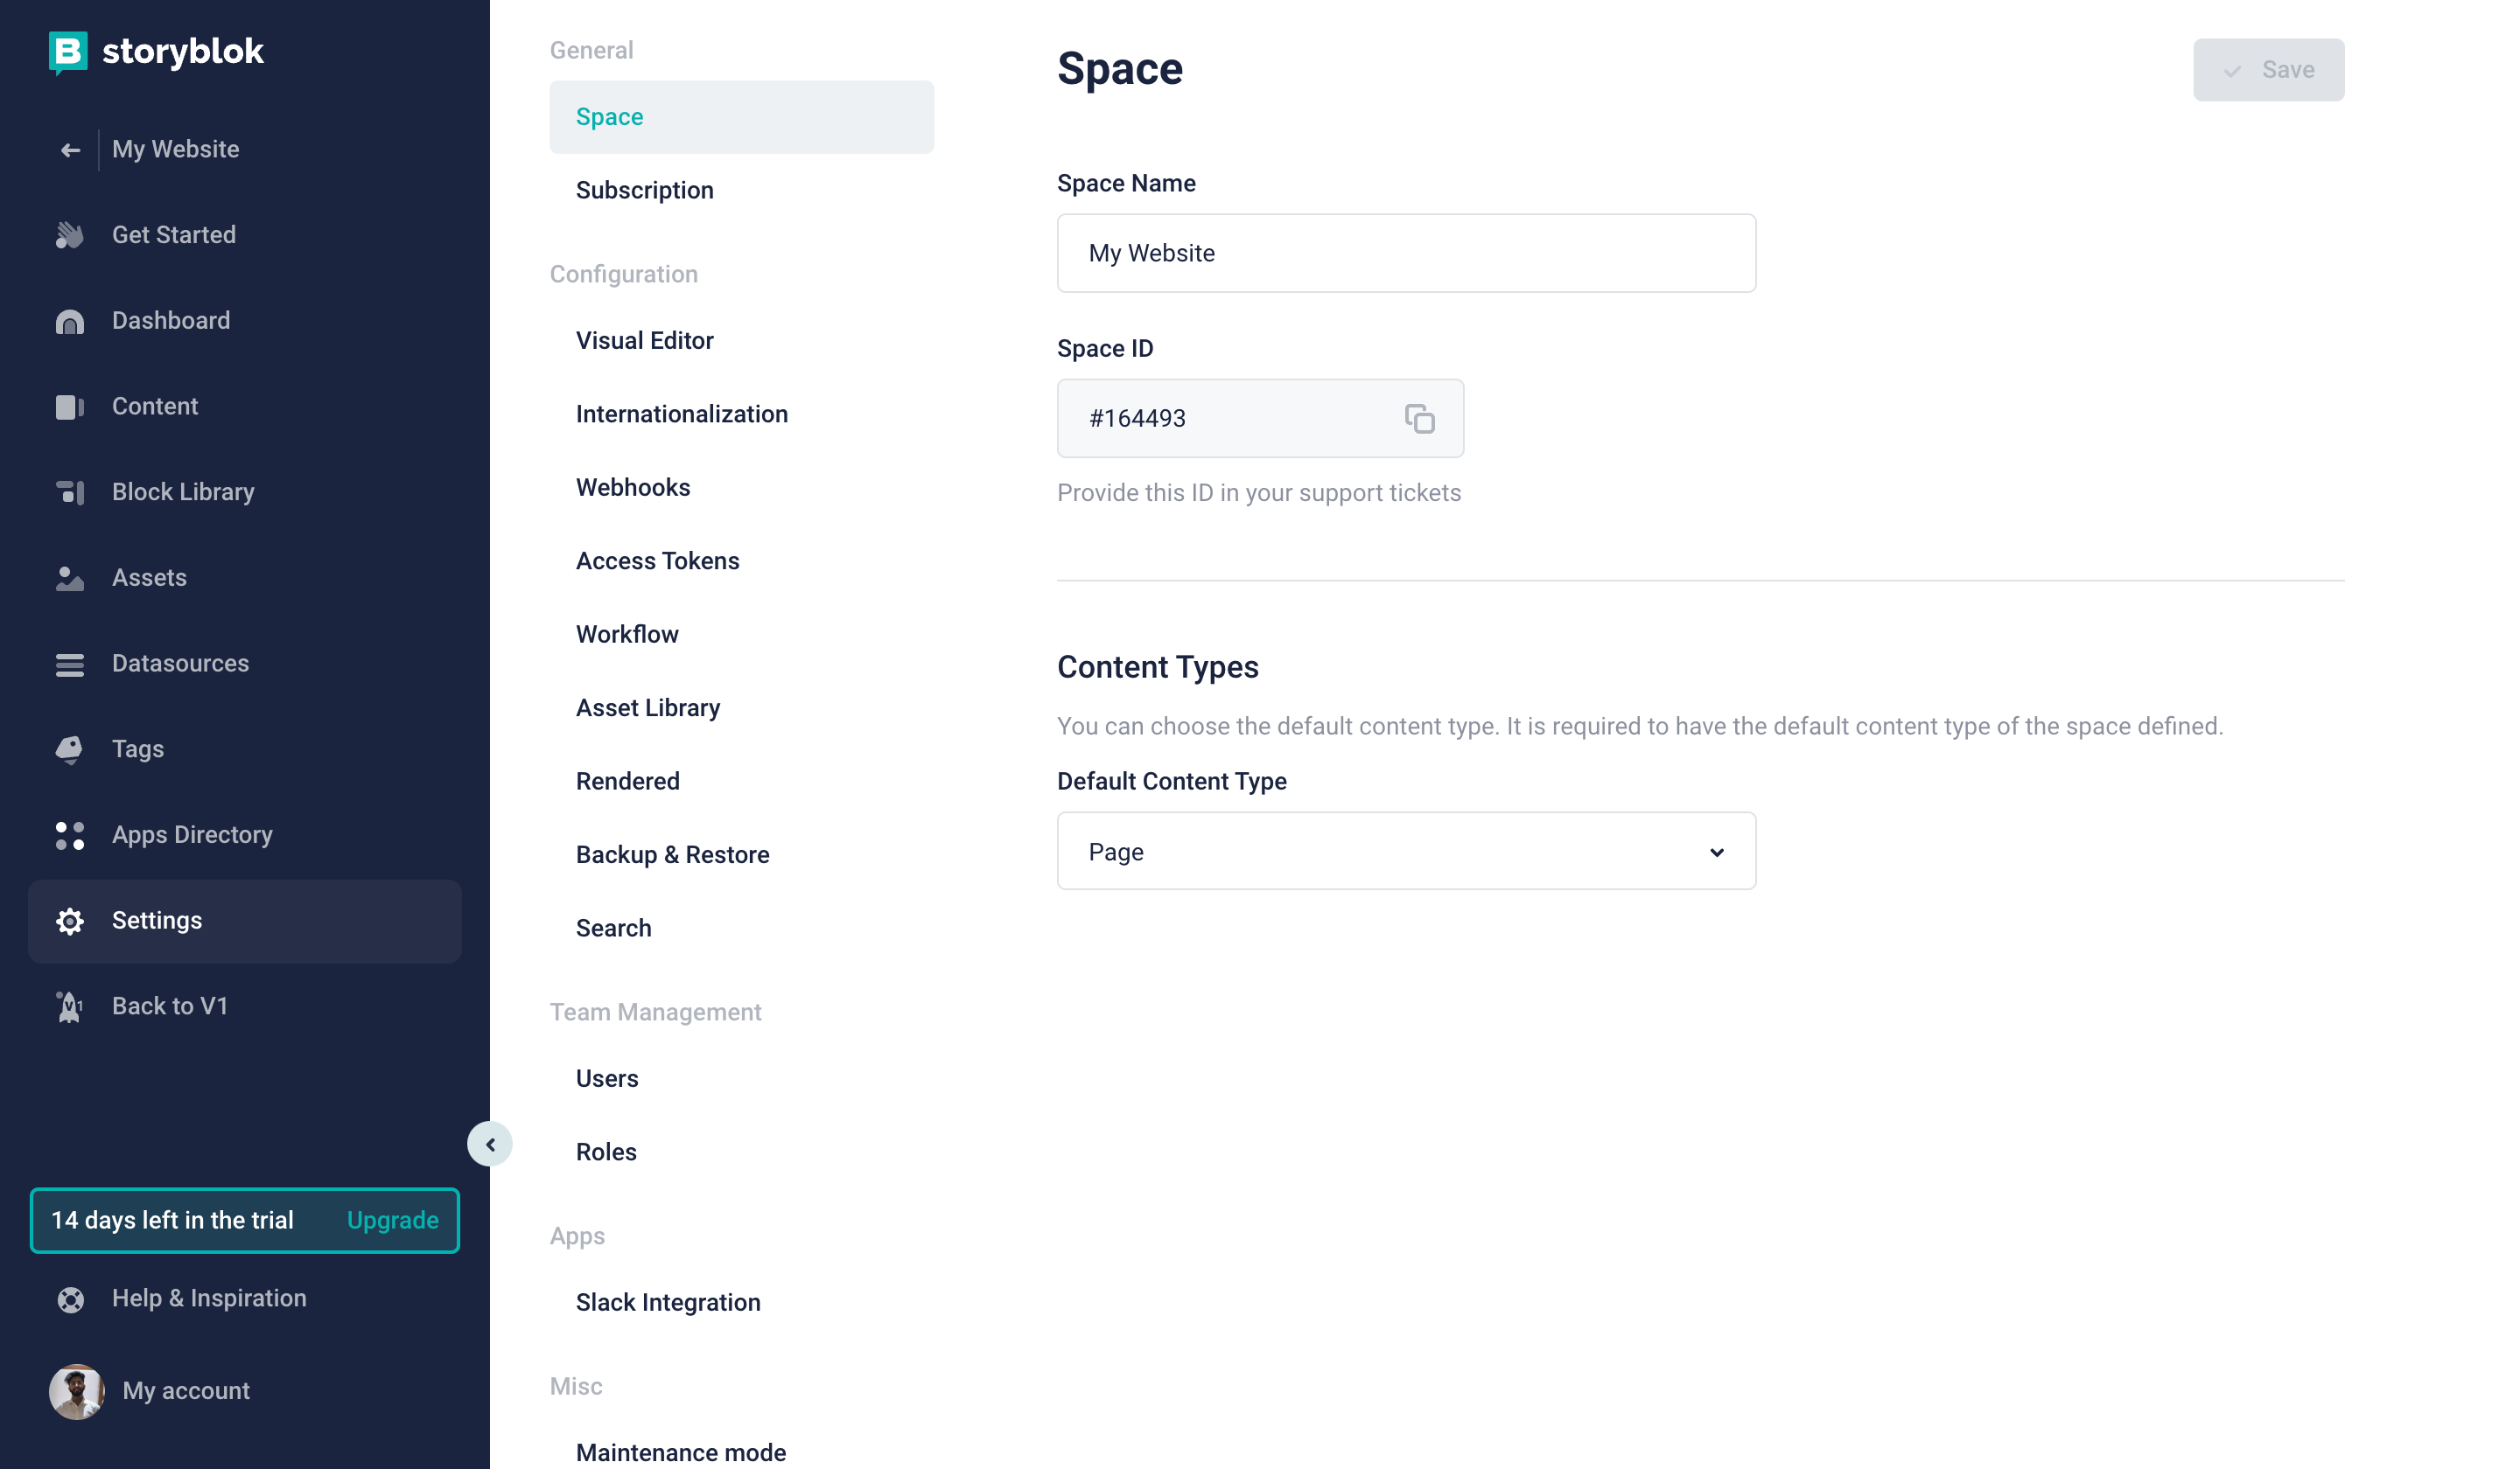Click the Assets icon in sidebar

[69, 578]
